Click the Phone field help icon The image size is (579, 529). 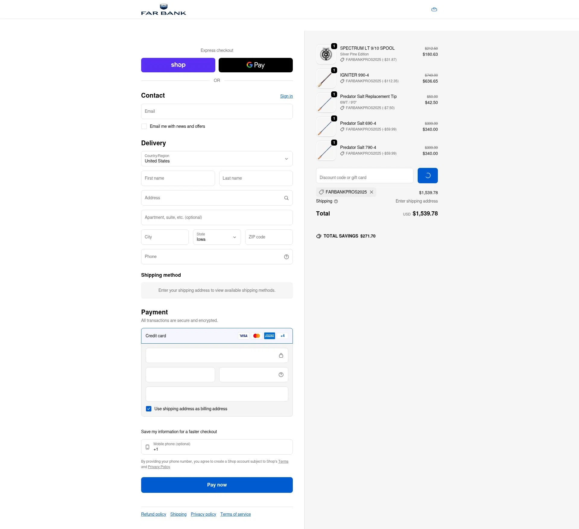[x=286, y=257]
